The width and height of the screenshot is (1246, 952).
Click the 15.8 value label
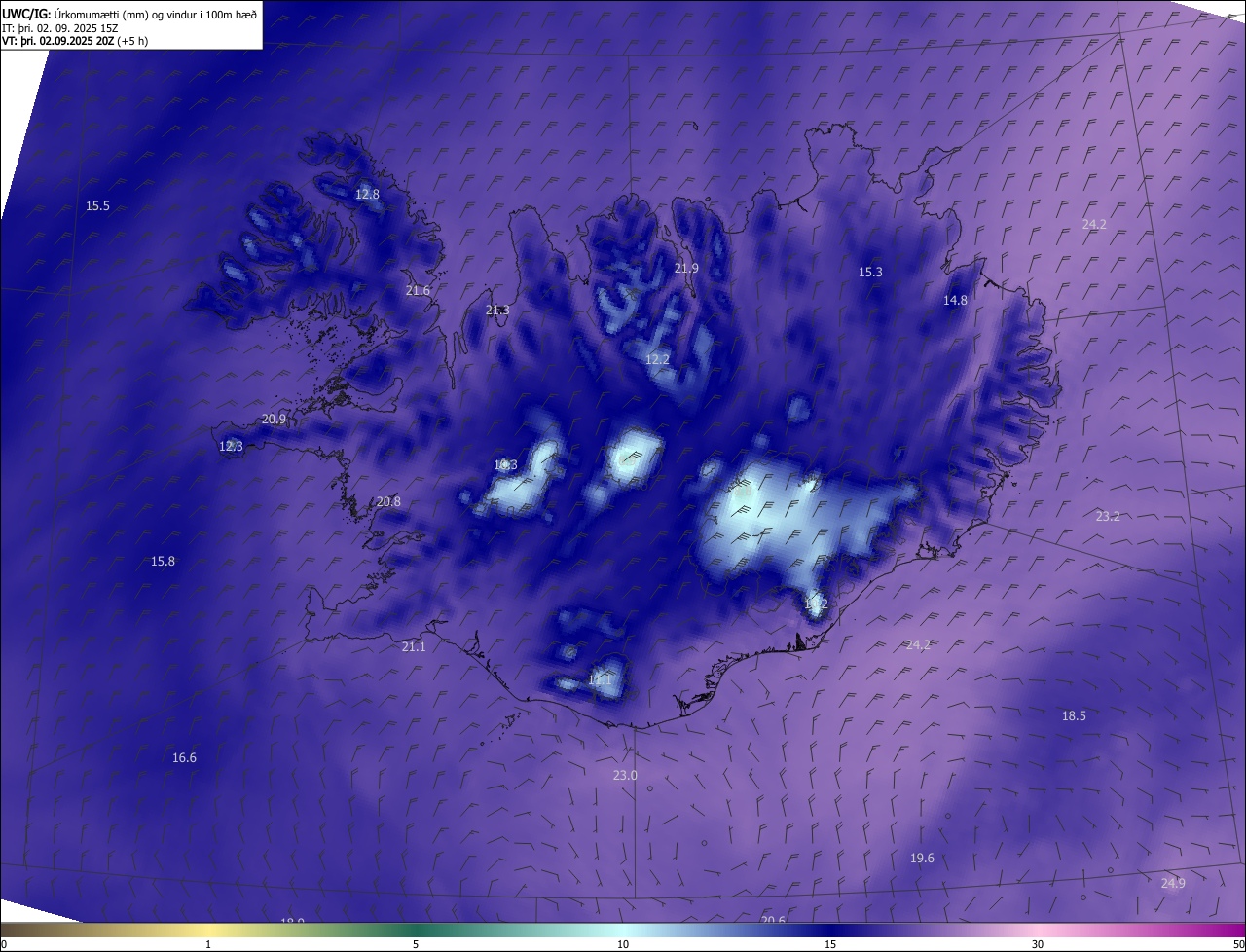coord(163,561)
